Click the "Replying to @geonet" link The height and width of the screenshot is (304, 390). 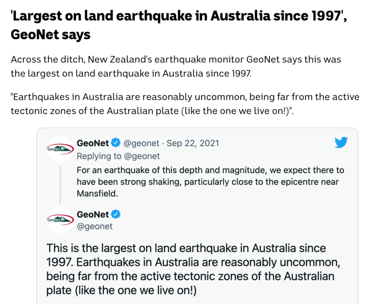point(118,156)
